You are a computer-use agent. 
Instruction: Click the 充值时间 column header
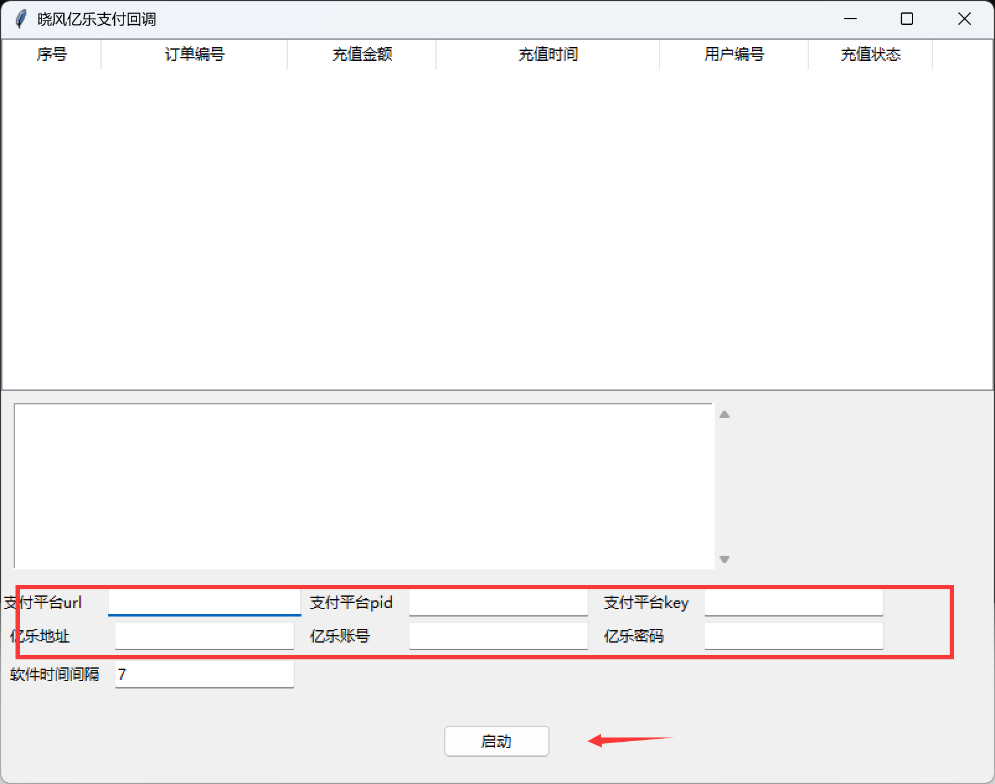[548, 55]
